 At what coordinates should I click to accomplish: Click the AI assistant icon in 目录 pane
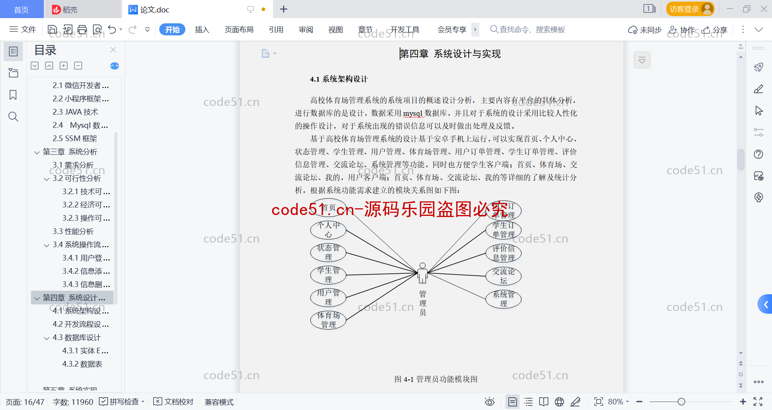(115, 66)
